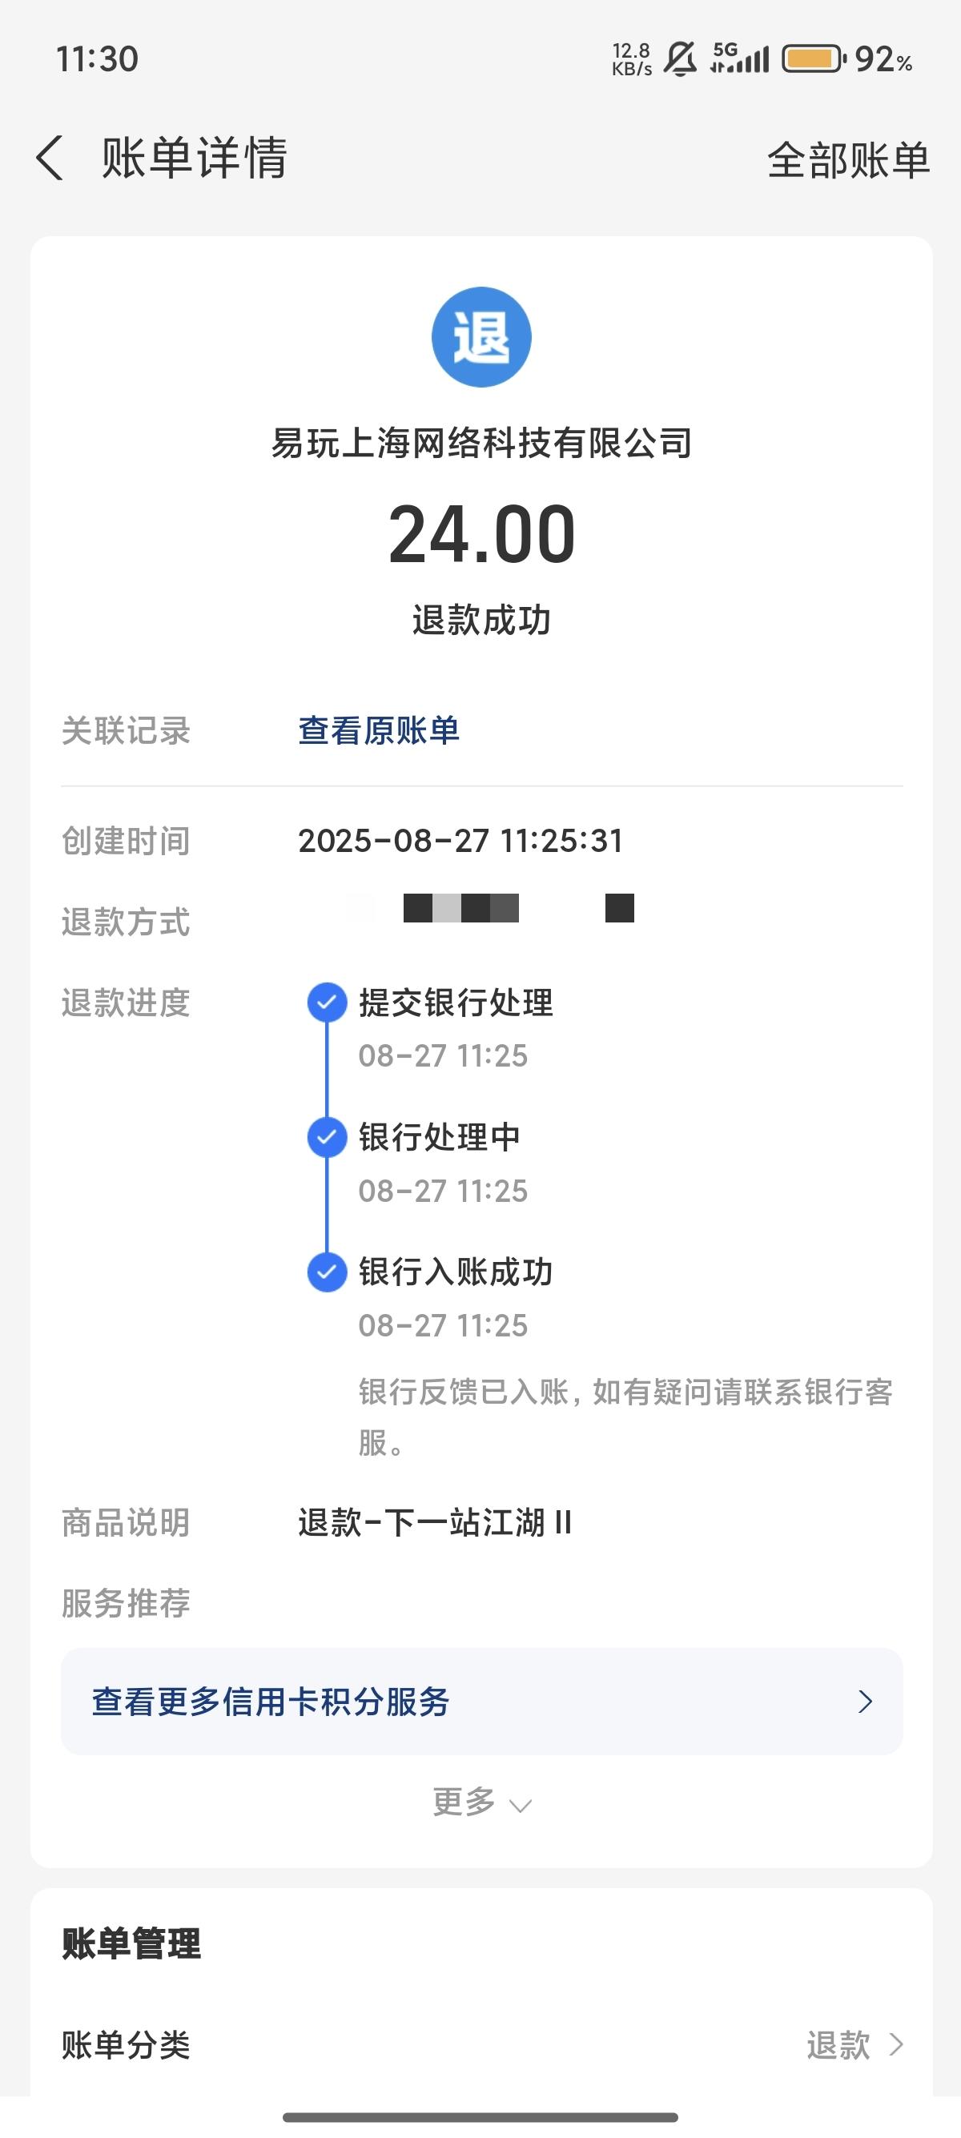
Task: Tap the 提交银行处理 checkmark icon
Action: (x=327, y=1002)
